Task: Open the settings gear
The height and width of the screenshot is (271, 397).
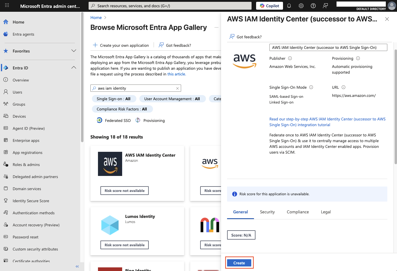Action: [x=301, y=5]
